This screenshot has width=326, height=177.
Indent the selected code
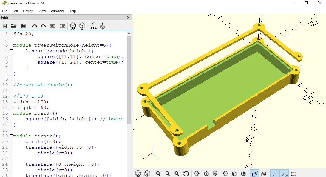(62, 26)
